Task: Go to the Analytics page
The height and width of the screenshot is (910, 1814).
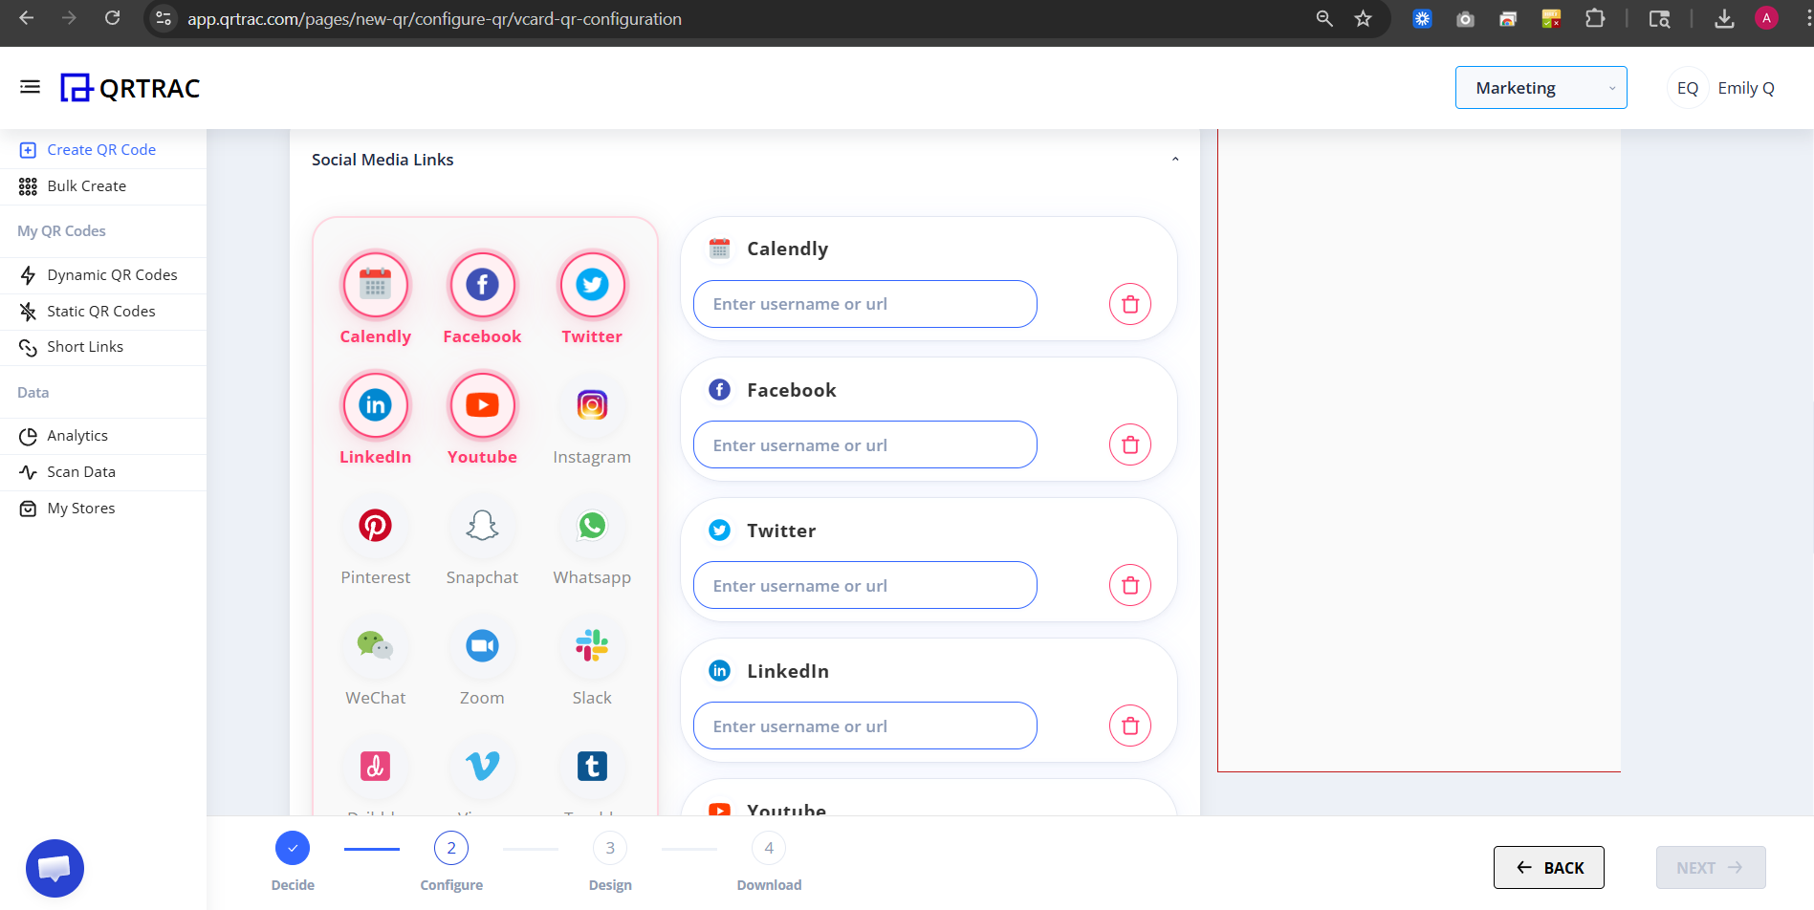Action: point(76,435)
